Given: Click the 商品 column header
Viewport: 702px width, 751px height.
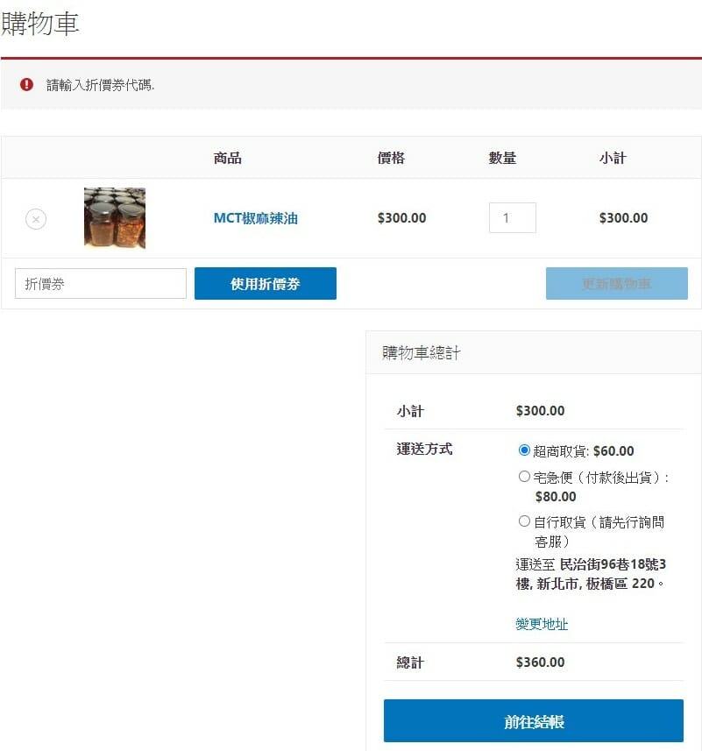Looking at the screenshot, I should click(x=227, y=159).
